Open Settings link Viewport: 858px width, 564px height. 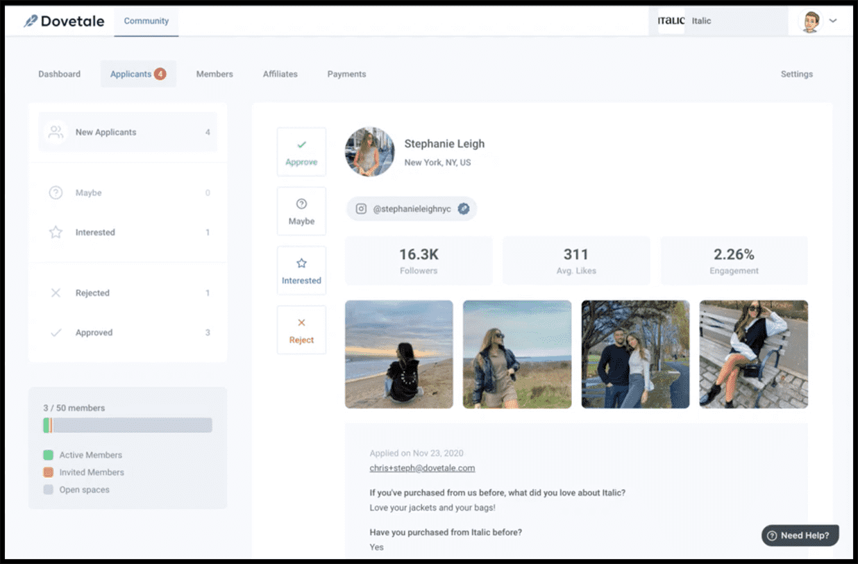coord(796,74)
